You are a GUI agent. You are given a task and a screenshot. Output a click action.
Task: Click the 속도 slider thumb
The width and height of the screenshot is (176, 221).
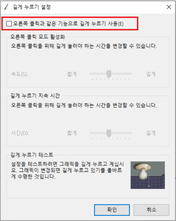click(109, 74)
